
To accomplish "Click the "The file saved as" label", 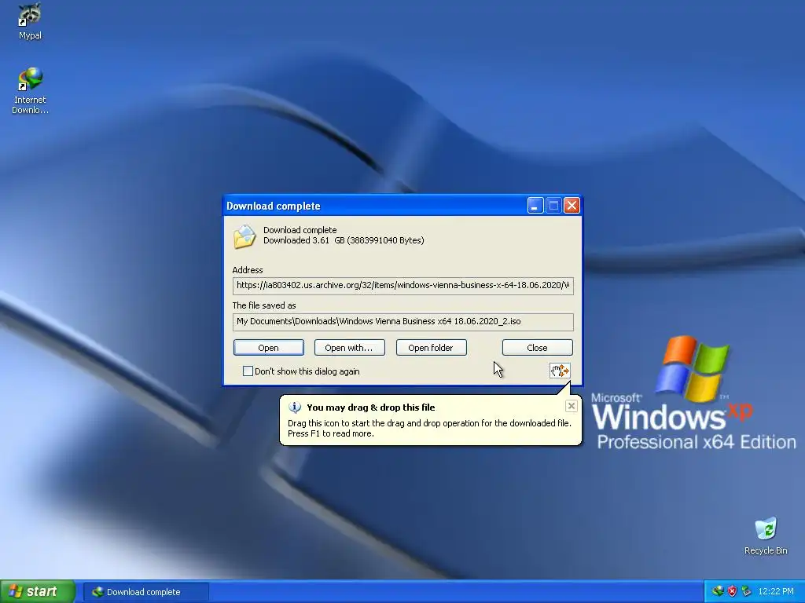I will pos(264,305).
